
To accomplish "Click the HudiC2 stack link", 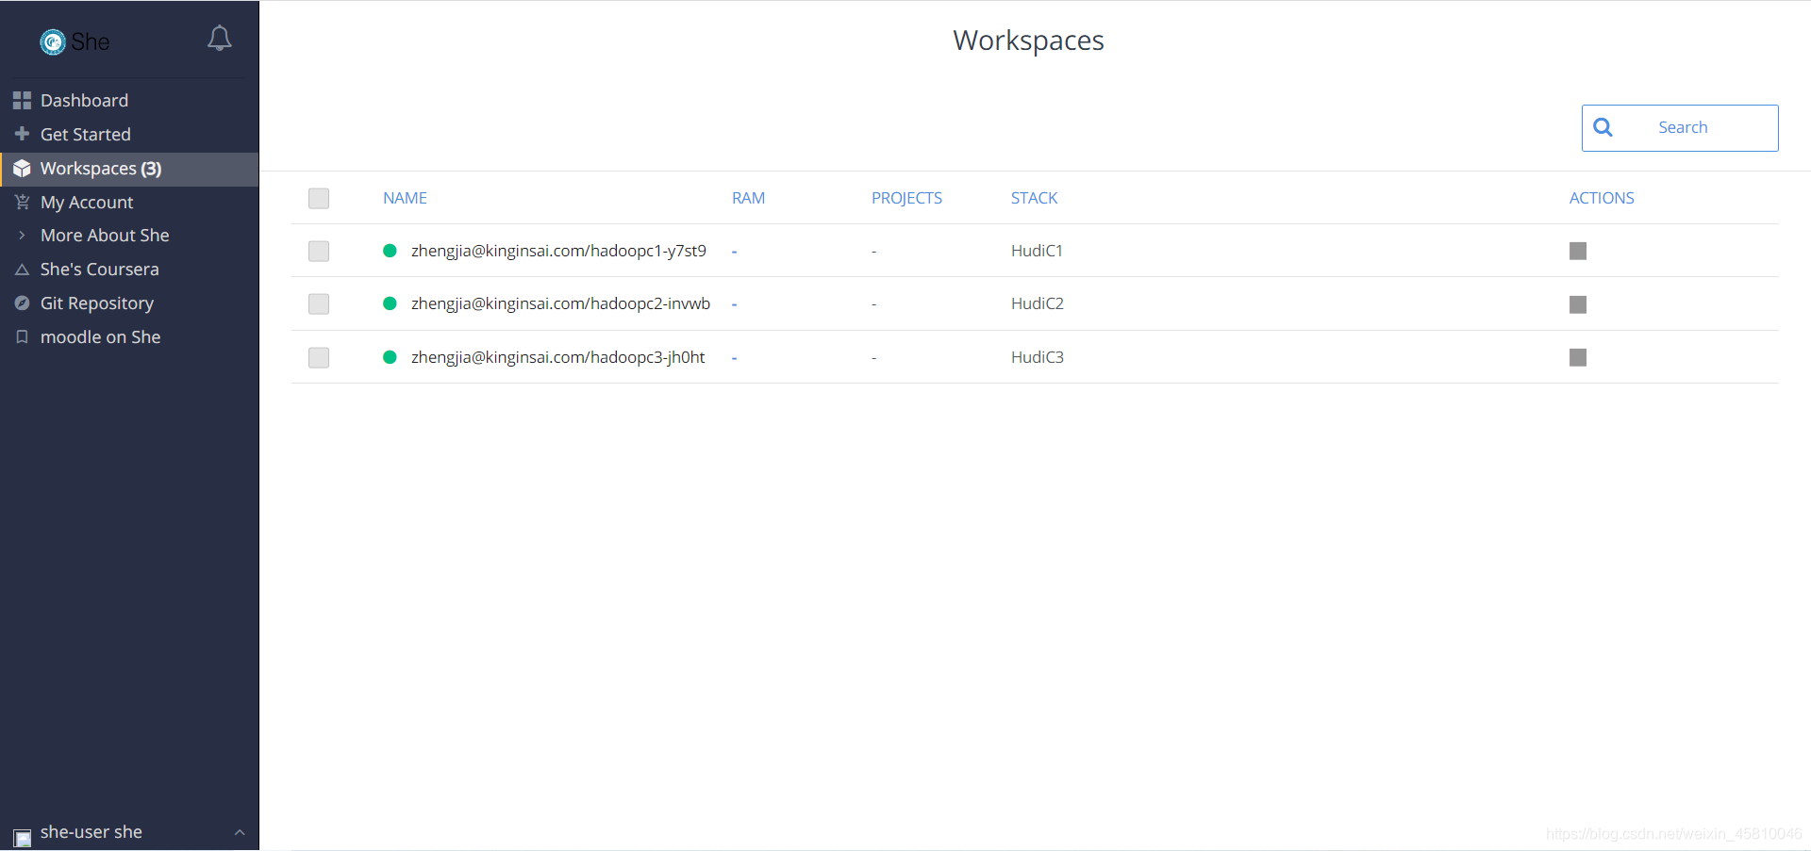I will (1038, 303).
